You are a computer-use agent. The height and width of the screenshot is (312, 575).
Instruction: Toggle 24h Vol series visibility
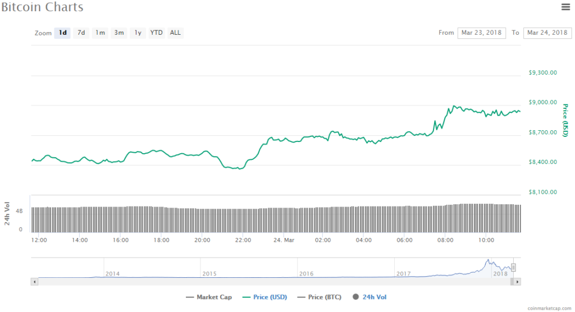[x=369, y=297]
